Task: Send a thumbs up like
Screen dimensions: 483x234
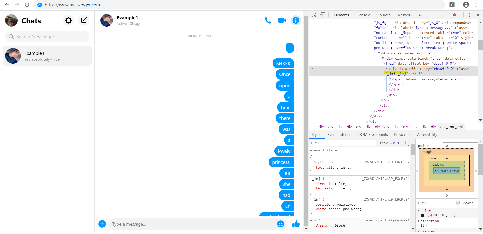Action: pos(296,224)
